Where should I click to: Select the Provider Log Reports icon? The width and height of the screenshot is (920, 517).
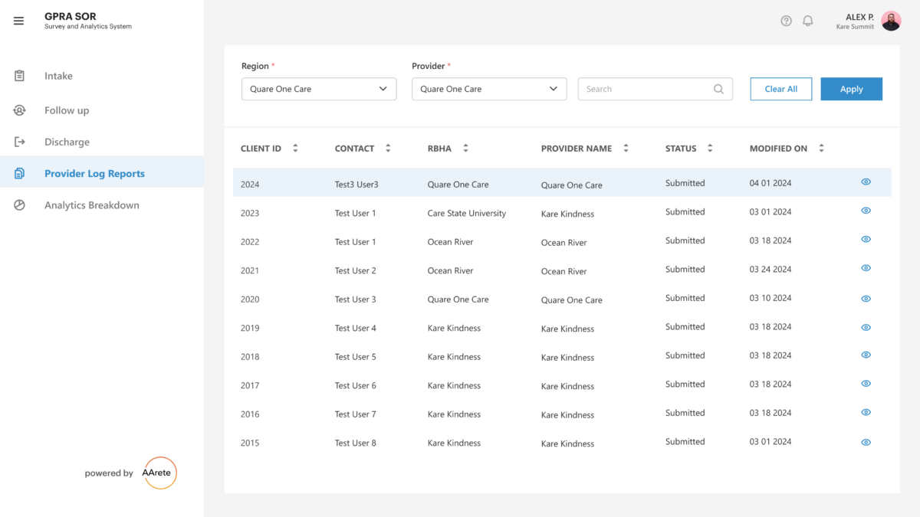pyautogui.click(x=19, y=173)
